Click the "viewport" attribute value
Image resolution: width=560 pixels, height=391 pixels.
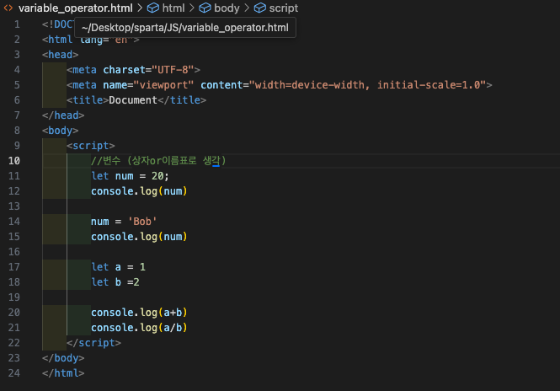163,85
